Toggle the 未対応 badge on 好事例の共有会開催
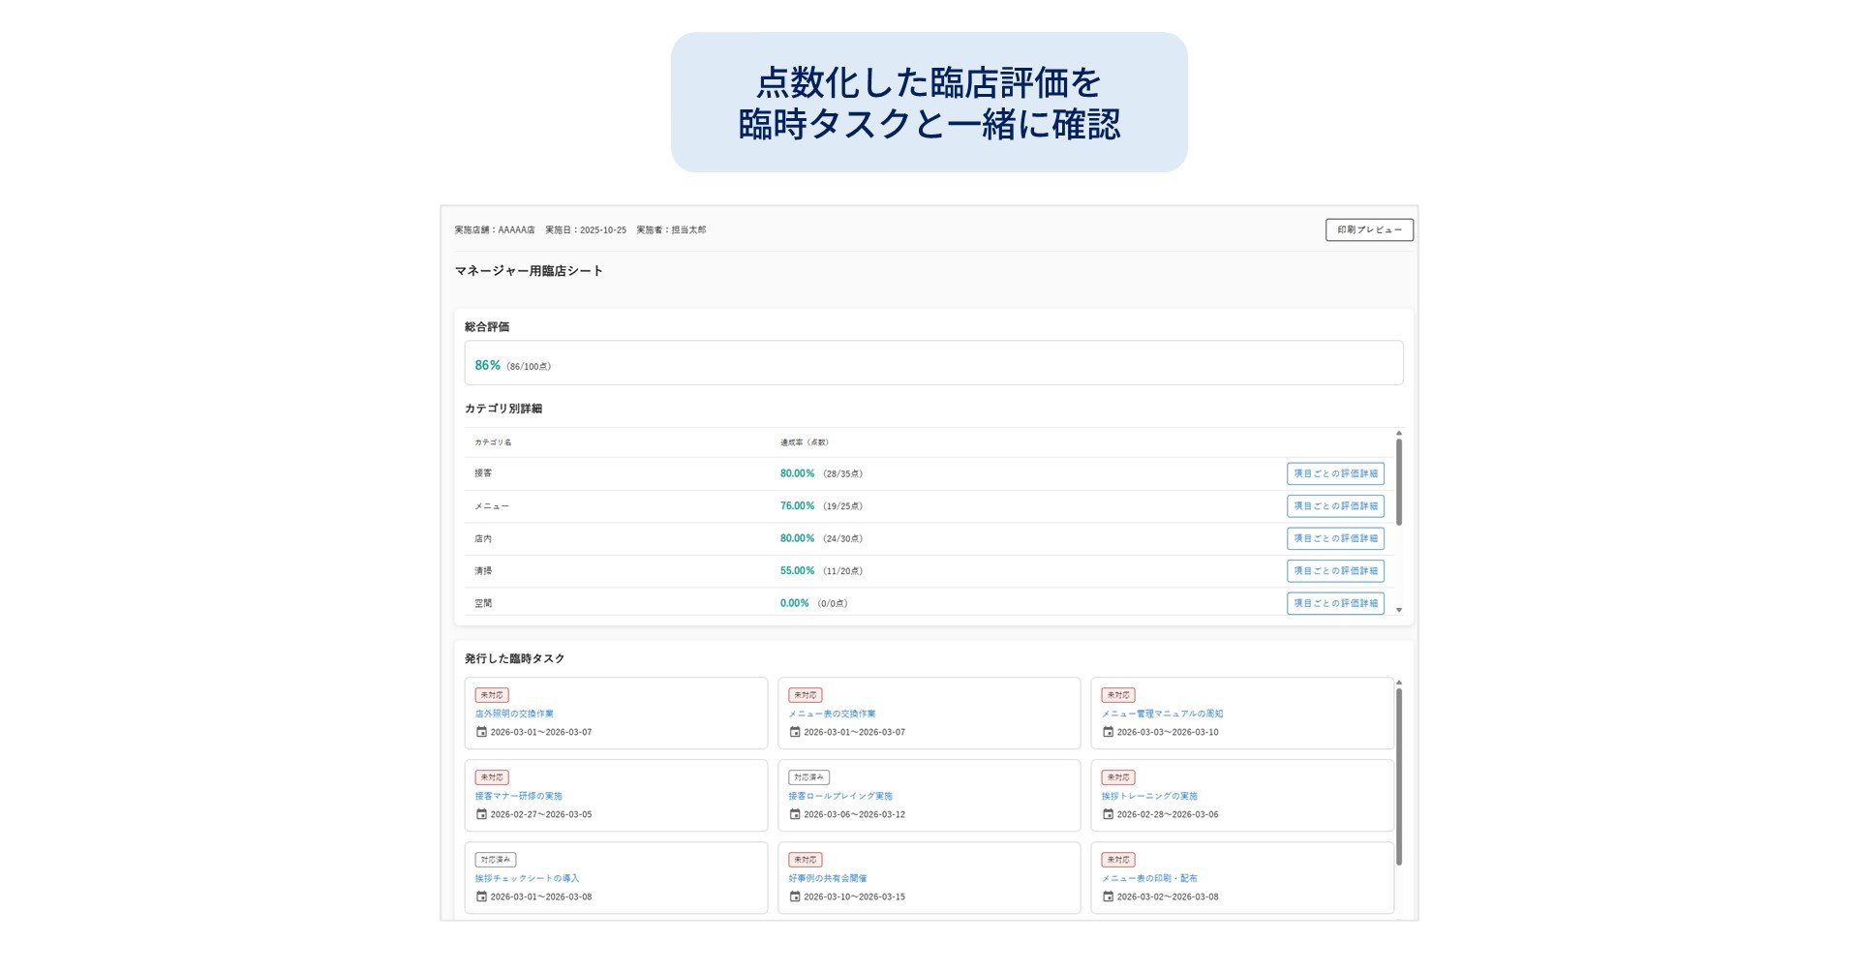The width and height of the screenshot is (1859, 973). point(806,859)
